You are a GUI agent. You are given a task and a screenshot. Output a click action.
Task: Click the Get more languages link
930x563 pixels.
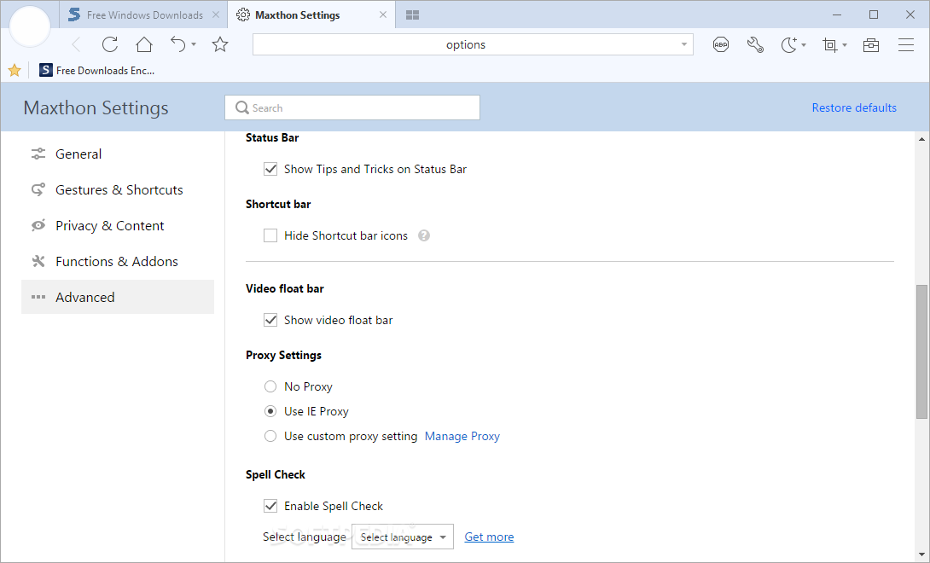point(489,537)
